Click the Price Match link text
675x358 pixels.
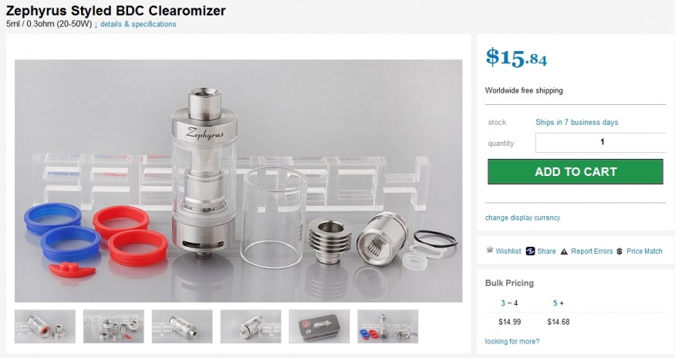pos(644,252)
